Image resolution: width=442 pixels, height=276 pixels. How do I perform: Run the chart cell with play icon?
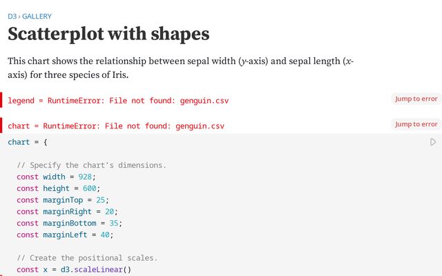pos(433,142)
